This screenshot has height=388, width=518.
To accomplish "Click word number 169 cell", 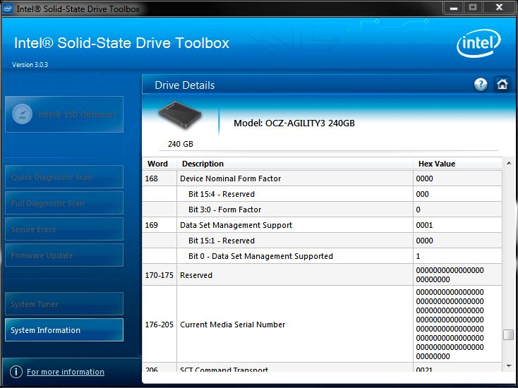I will 159,225.
